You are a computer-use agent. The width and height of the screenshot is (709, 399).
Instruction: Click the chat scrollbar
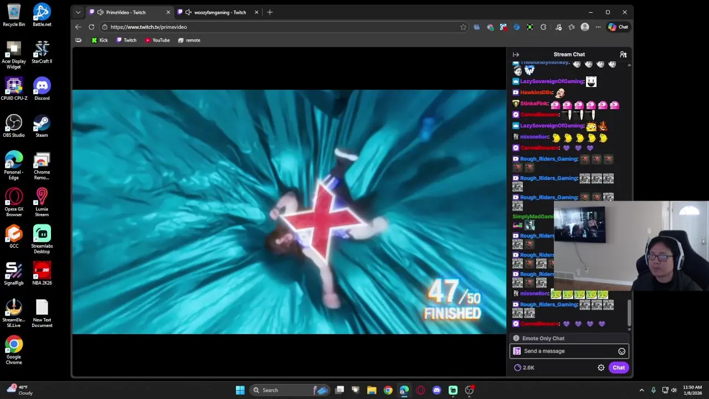(629, 313)
